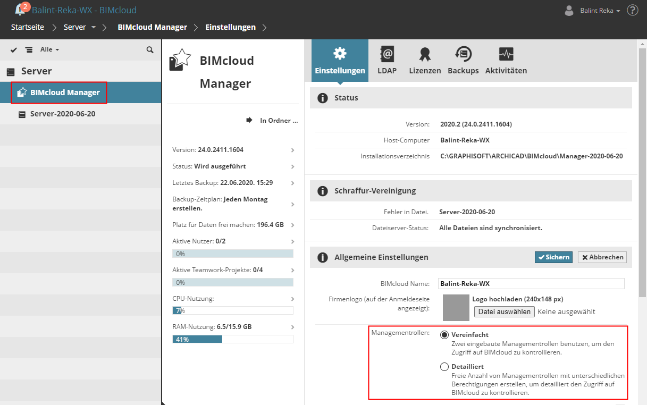Open the help question mark icon

(632, 10)
